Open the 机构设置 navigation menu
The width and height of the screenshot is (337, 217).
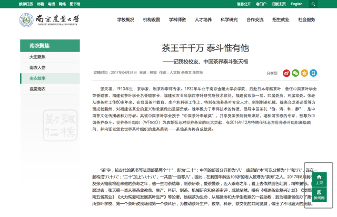(152, 19)
